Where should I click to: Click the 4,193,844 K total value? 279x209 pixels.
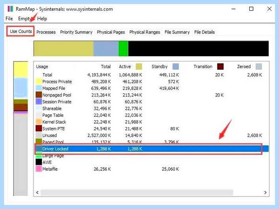(x=99, y=75)
